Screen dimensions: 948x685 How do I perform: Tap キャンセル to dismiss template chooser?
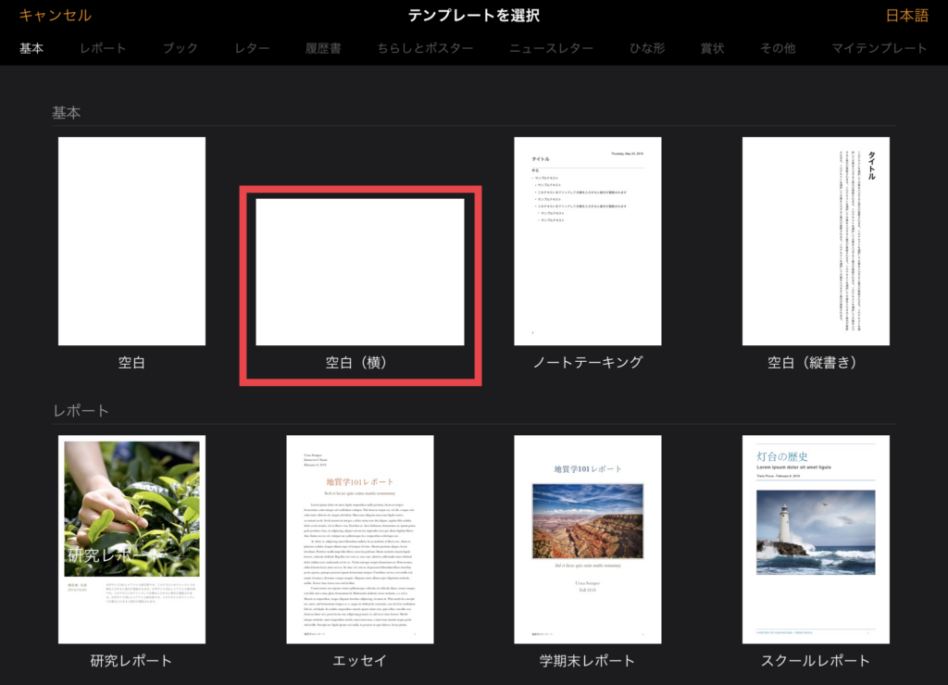pyautogui.click(x=55, y=16)
